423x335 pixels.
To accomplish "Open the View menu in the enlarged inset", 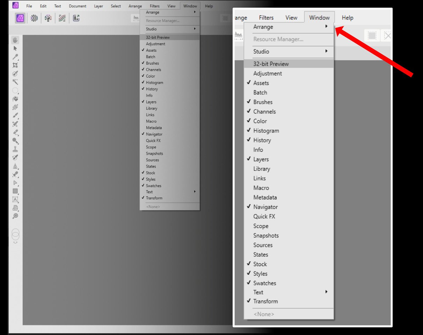I will pos(291,18).
